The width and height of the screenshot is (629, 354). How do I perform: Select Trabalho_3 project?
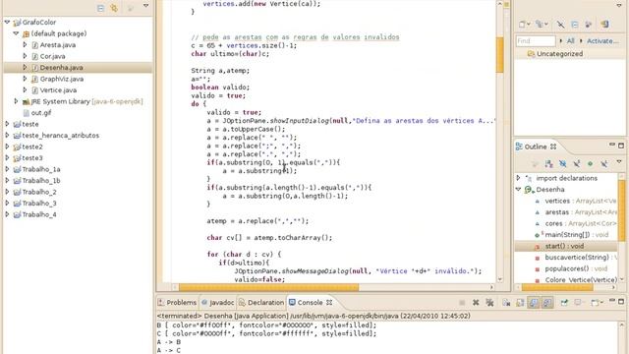click(39, 204)
